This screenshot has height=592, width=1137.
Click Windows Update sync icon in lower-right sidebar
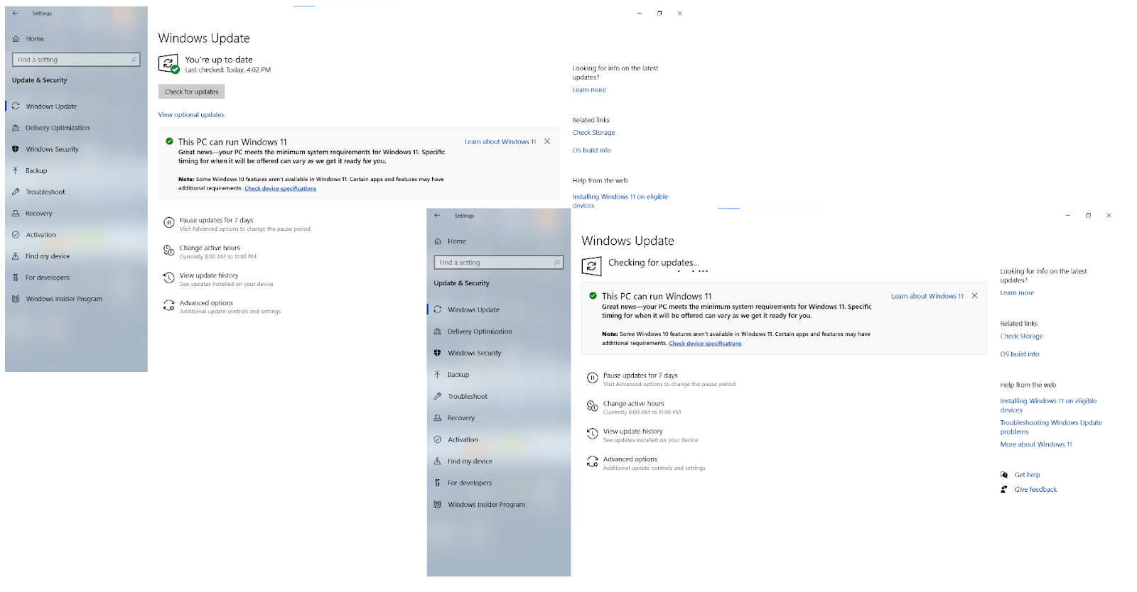click(x=438, y=309)
